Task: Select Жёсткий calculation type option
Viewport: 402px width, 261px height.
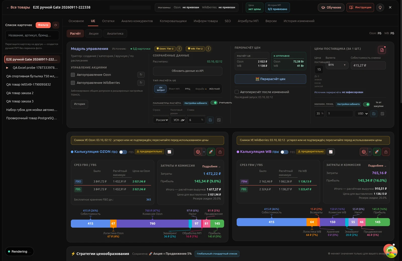Action: 214,89
